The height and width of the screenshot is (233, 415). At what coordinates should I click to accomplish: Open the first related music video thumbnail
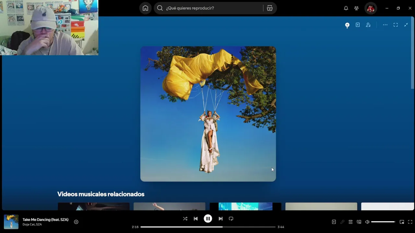click(x=94, y=206)
